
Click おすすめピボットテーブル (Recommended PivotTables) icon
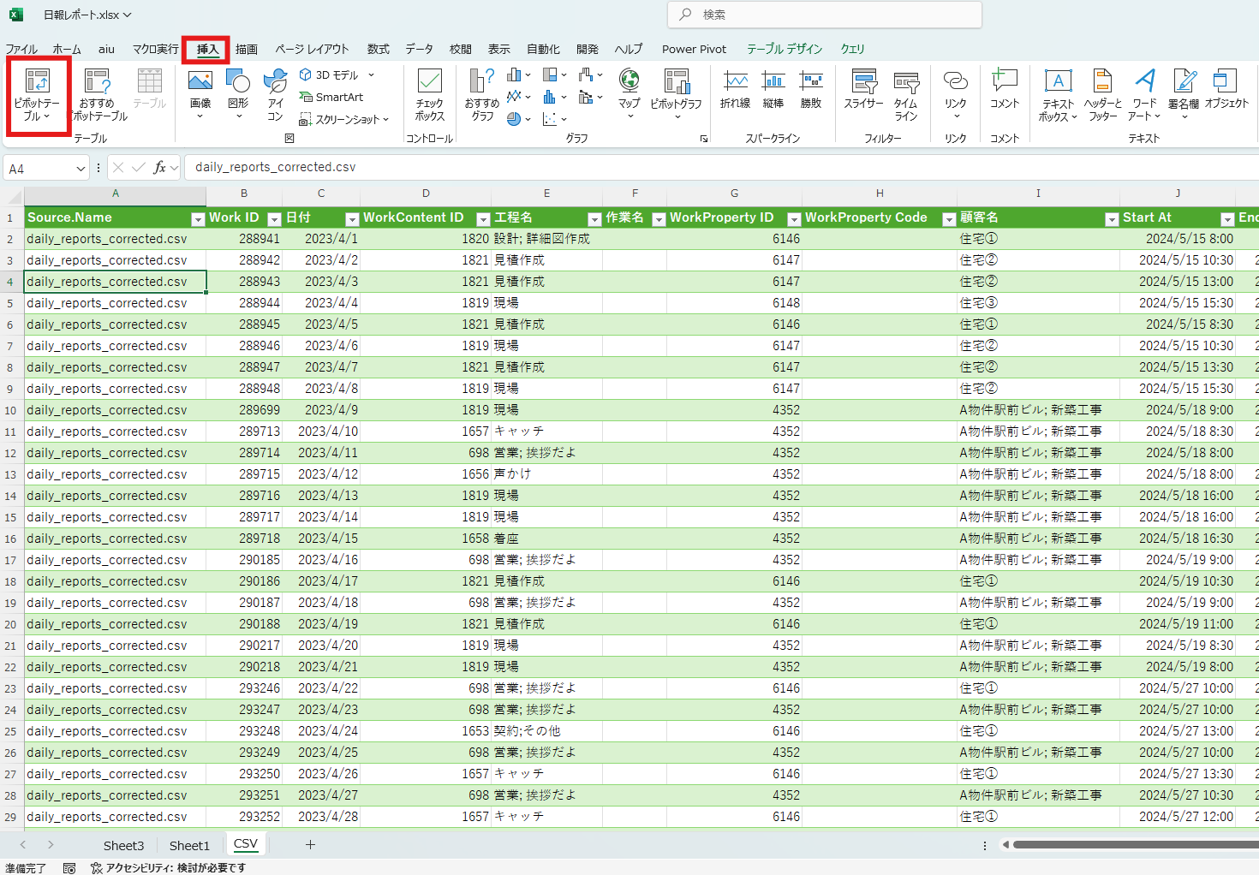point(98,95)
